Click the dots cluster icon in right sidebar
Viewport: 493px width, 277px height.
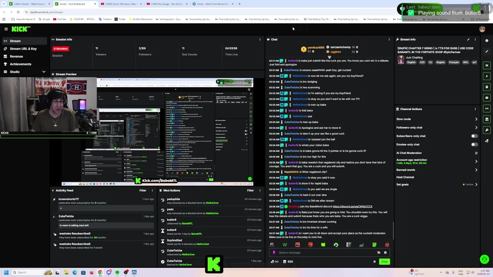coord(487,141)
